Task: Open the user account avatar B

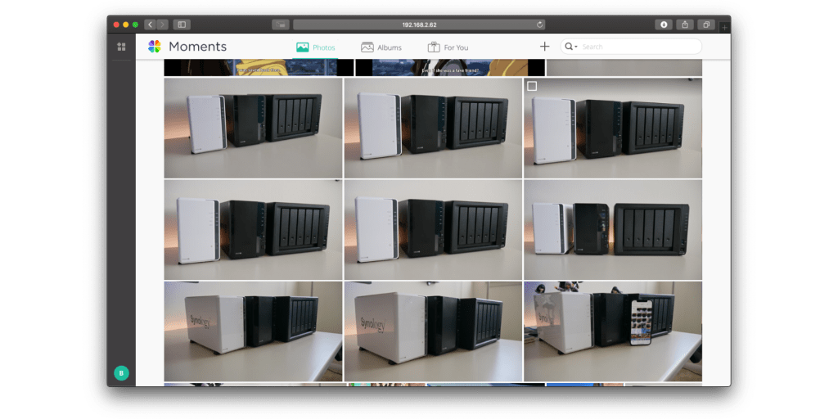Action: pyautogui.click(x=121, y=373)
